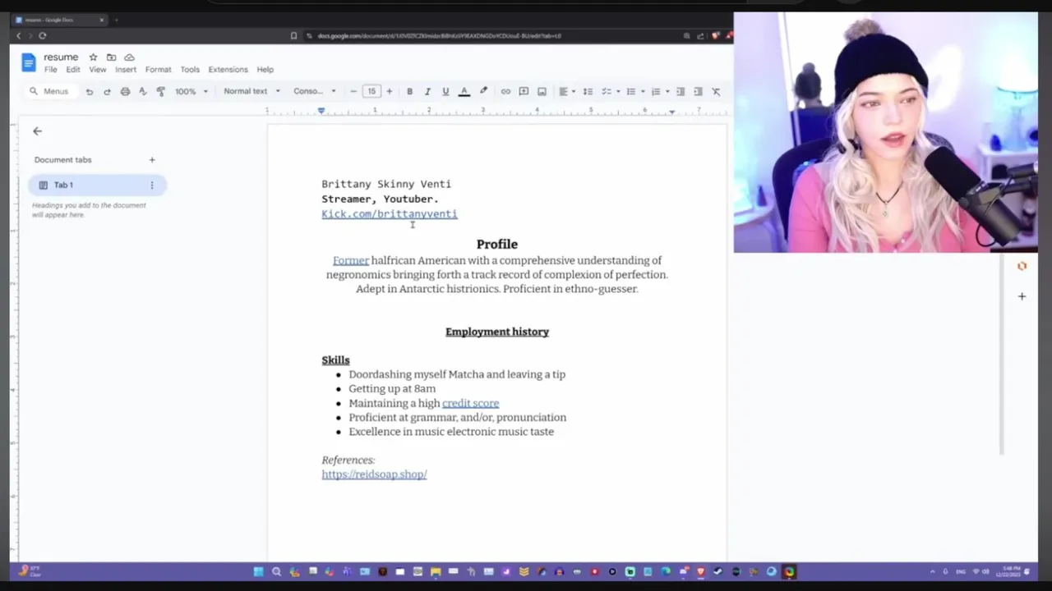Open the Insert menu

coord(126,70)
